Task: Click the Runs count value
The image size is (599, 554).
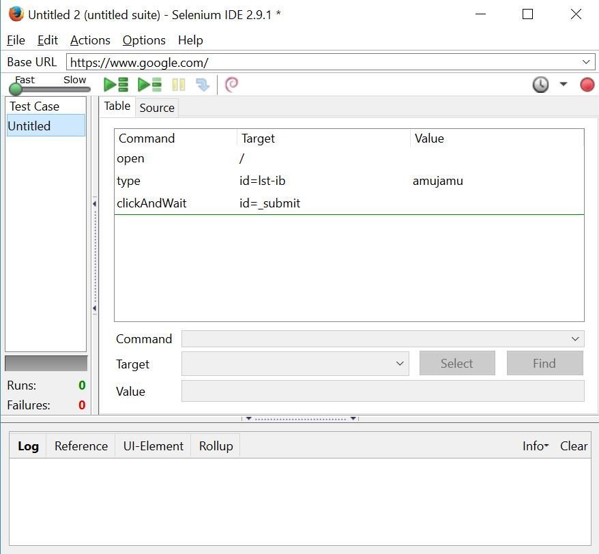Action: pyautogui.click(x=82, y=385)
